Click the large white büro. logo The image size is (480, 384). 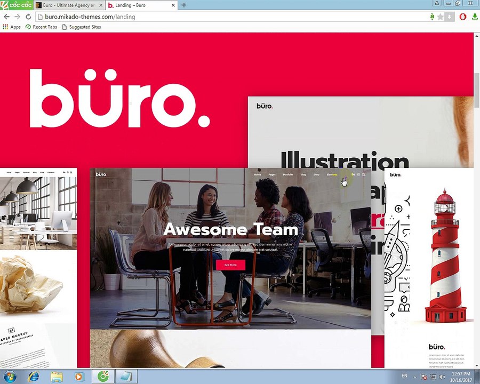(x=119, y=98)
